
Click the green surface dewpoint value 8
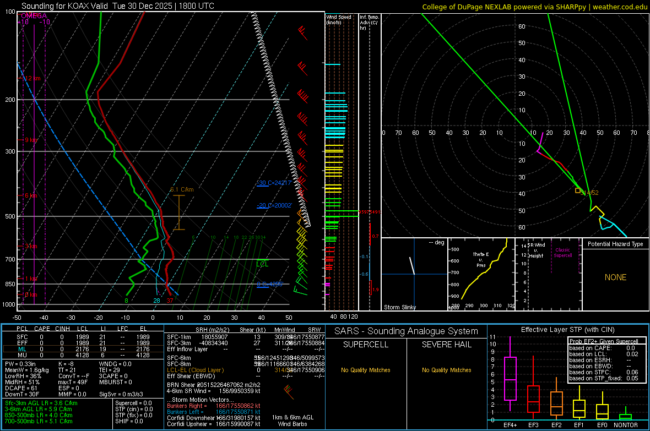point(127,301)
